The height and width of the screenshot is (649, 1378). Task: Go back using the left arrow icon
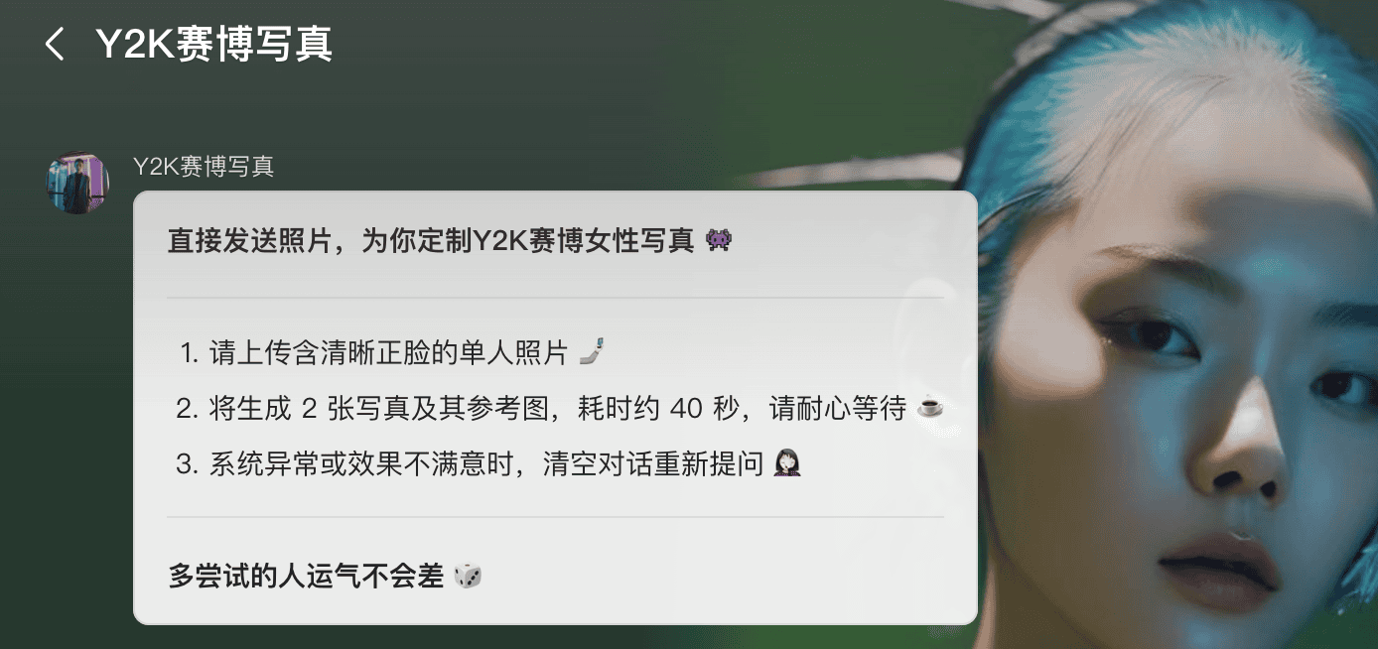click(x=55, y=44)
